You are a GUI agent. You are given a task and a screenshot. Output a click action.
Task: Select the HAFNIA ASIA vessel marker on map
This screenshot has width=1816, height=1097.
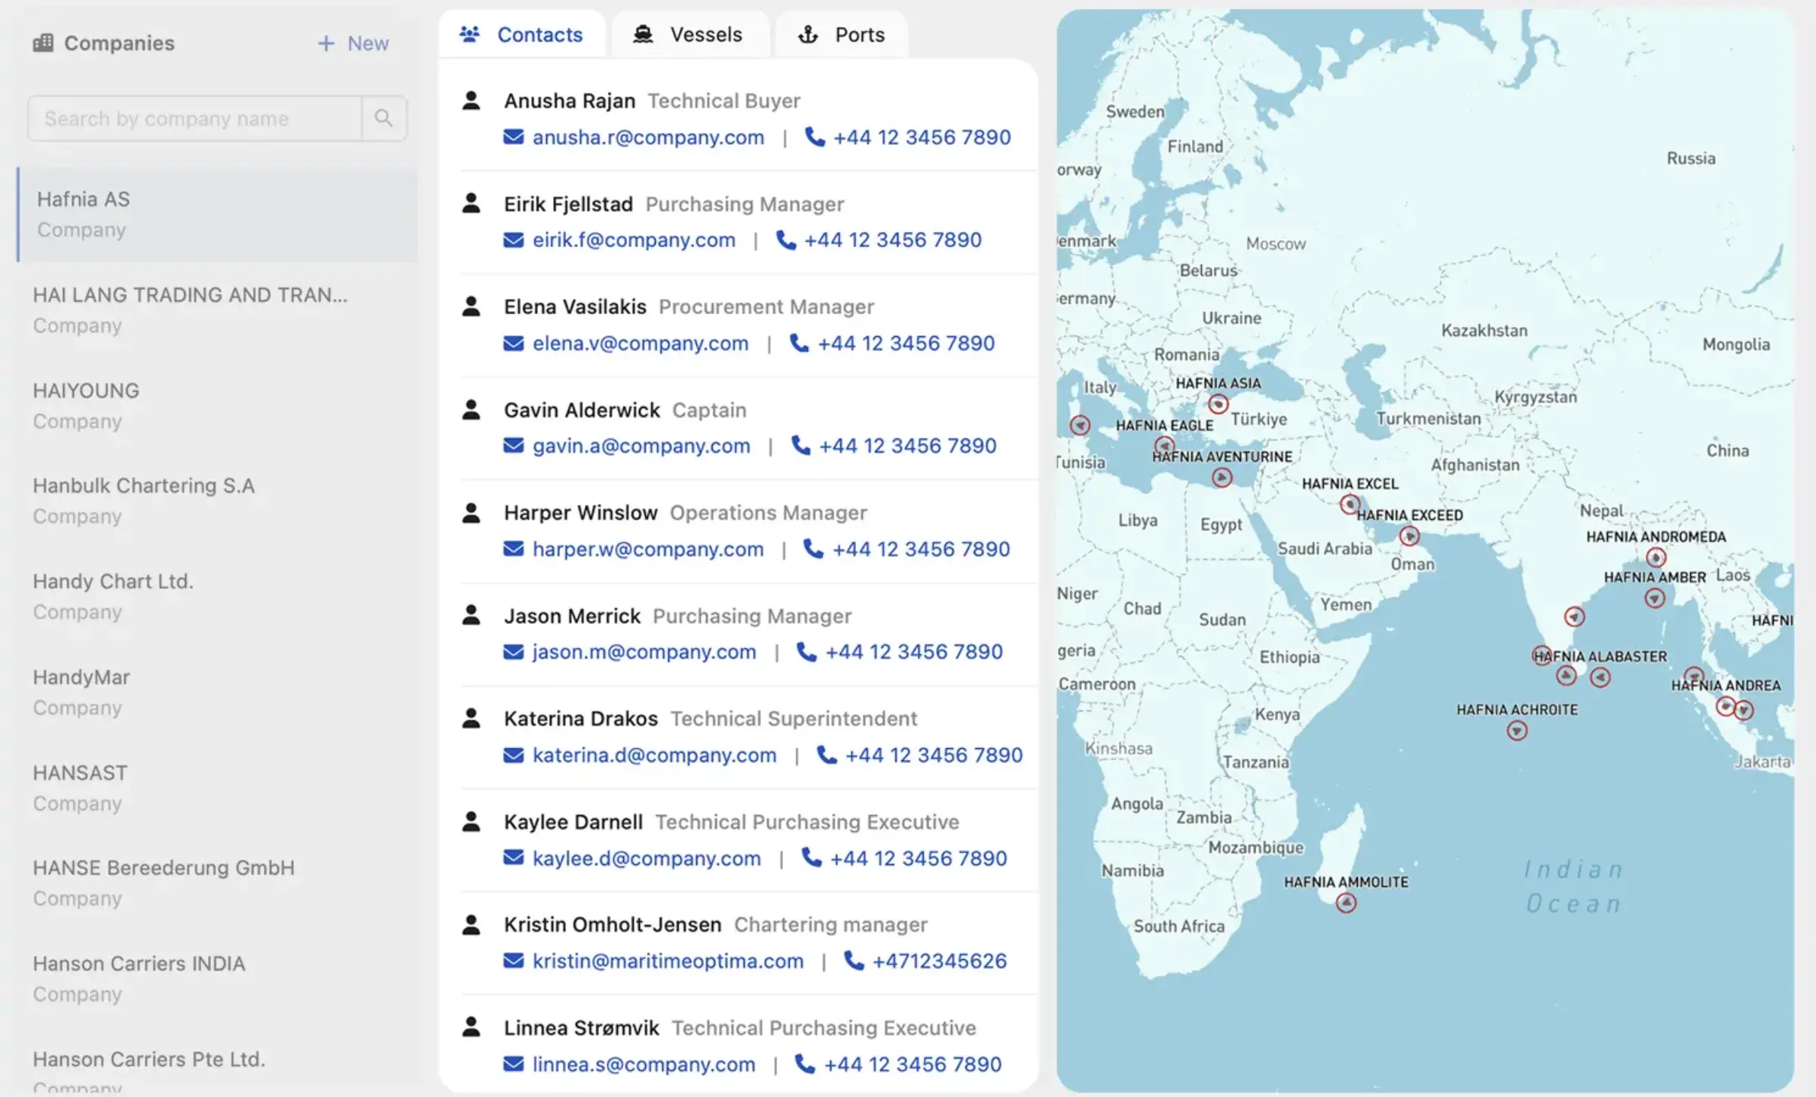tap(1218, 405)
